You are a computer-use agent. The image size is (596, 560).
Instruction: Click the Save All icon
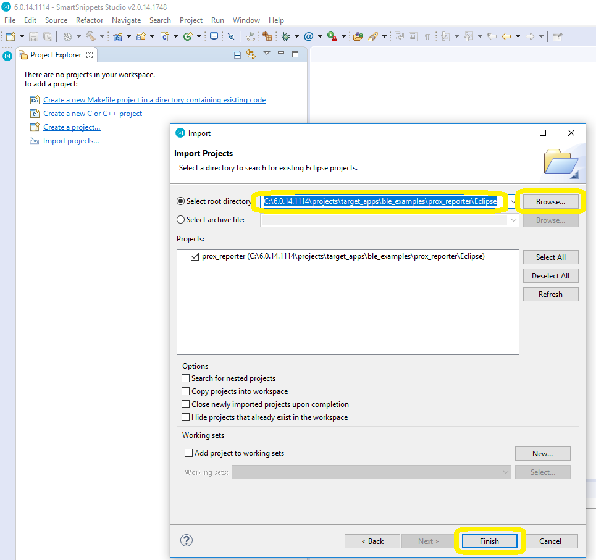[48, 36]
